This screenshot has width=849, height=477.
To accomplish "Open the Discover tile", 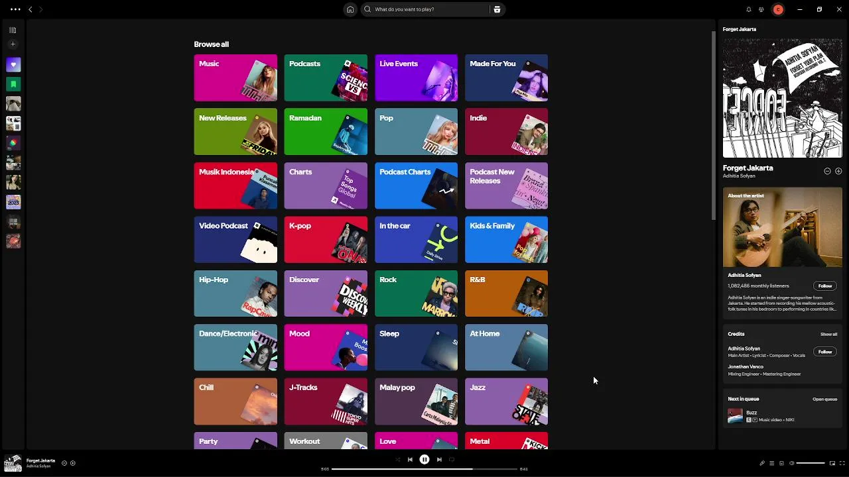I will point(326,293).
